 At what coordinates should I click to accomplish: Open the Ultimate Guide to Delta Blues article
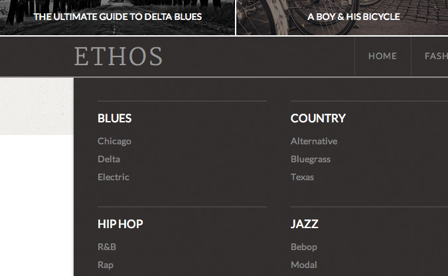point(118,17)
